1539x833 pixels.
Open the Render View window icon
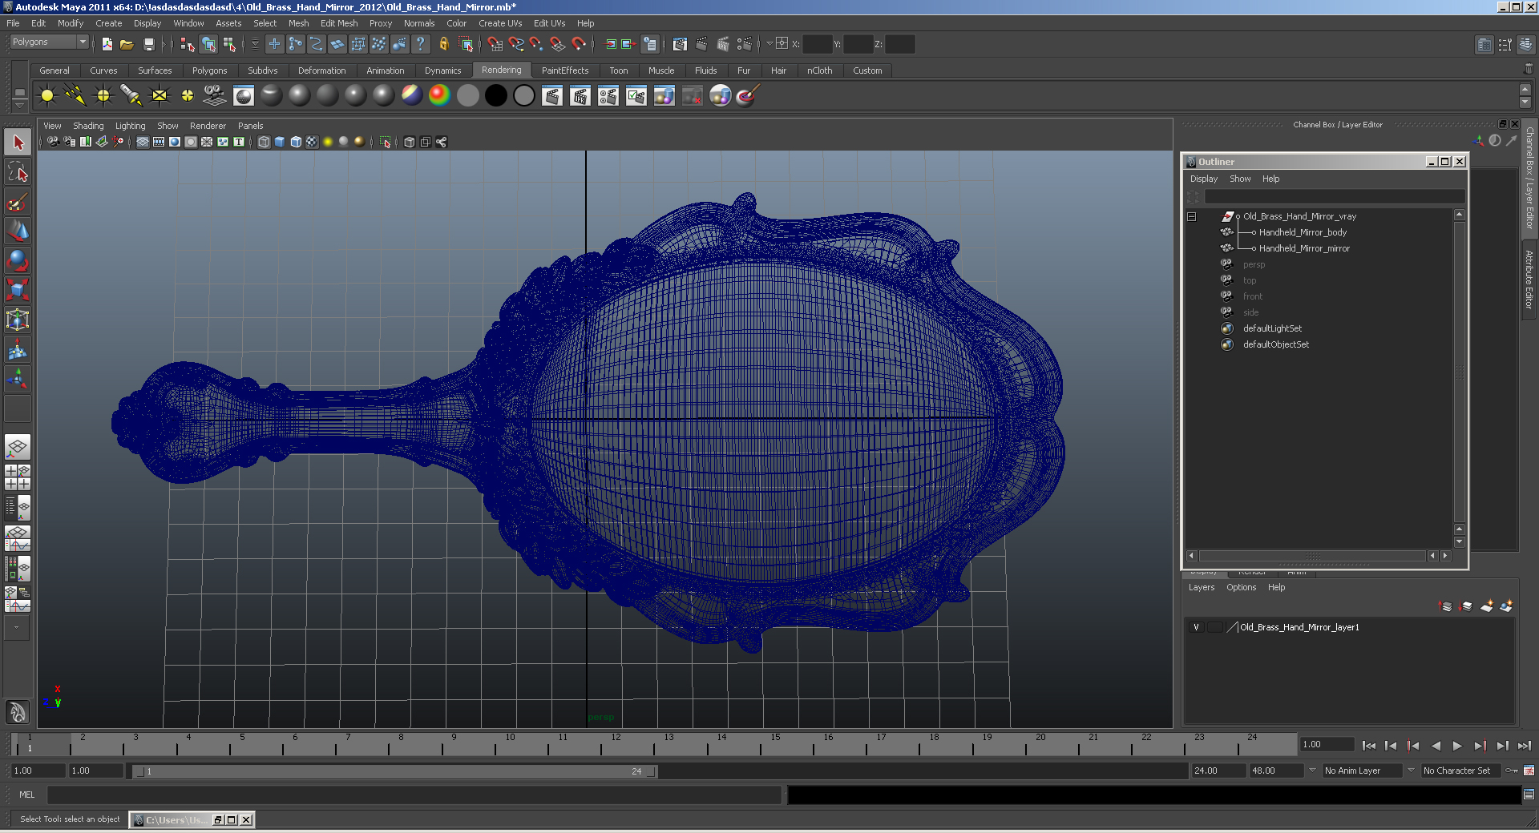point(680,44)
